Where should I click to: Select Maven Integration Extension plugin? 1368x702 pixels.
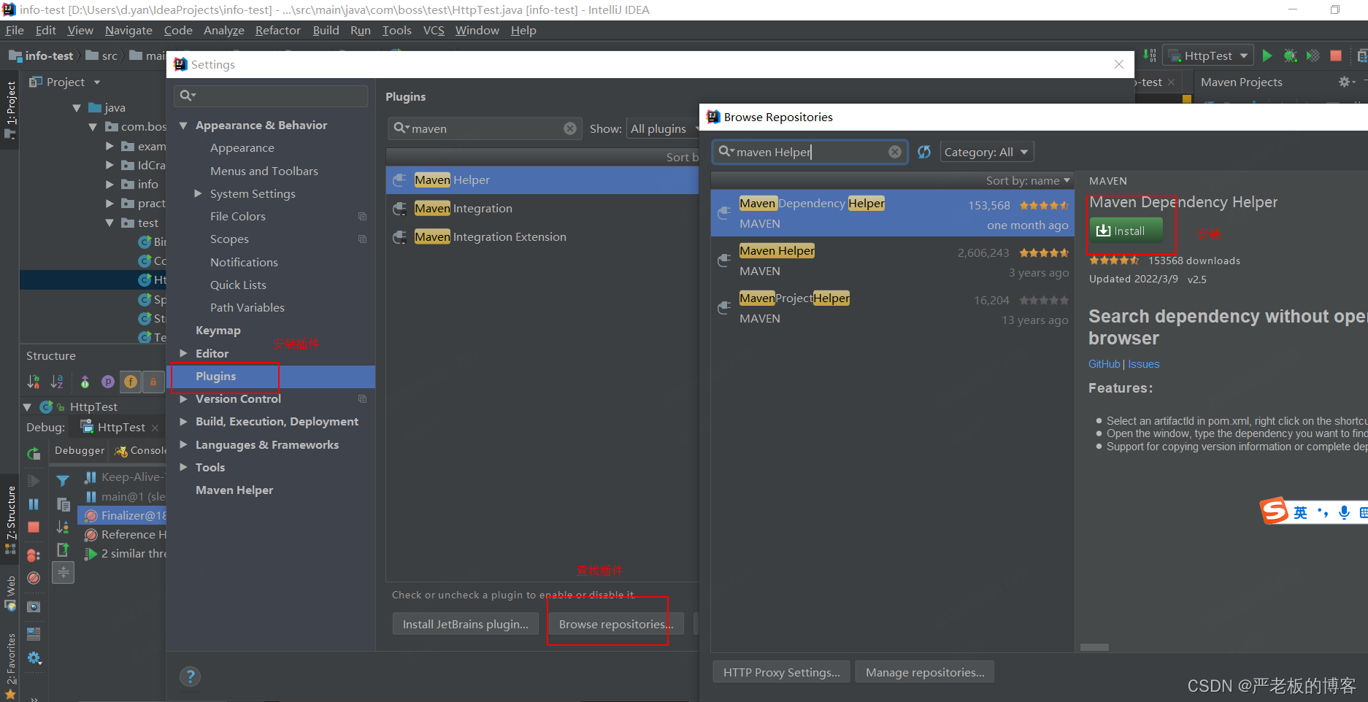(x=542, y=236)
